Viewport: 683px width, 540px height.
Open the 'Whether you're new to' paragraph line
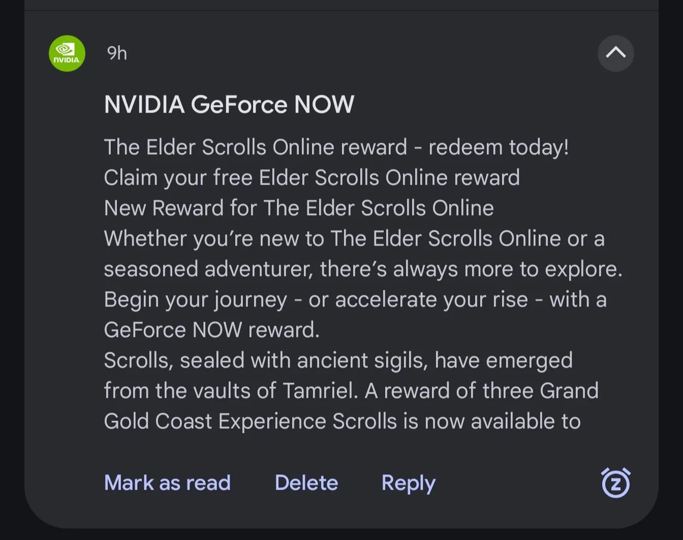tap(354, 239)
